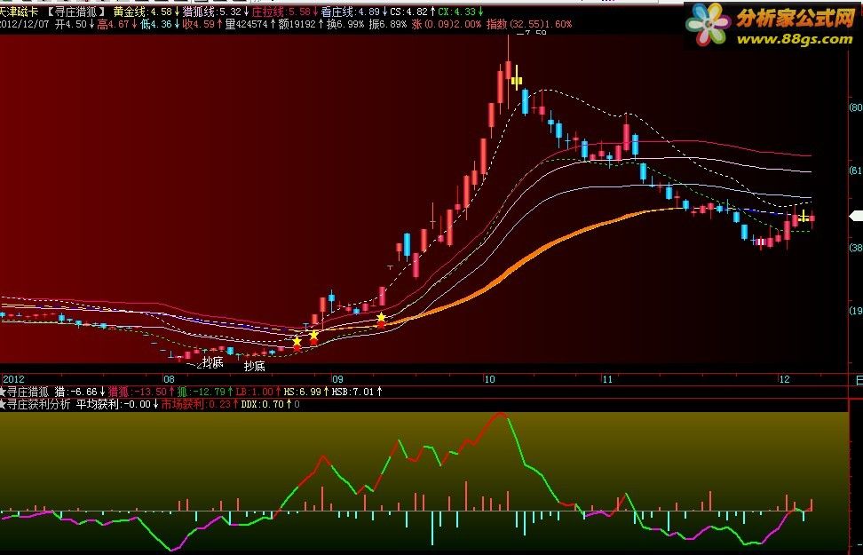Click the 2012 year label on time axis

tap(13, 379)
